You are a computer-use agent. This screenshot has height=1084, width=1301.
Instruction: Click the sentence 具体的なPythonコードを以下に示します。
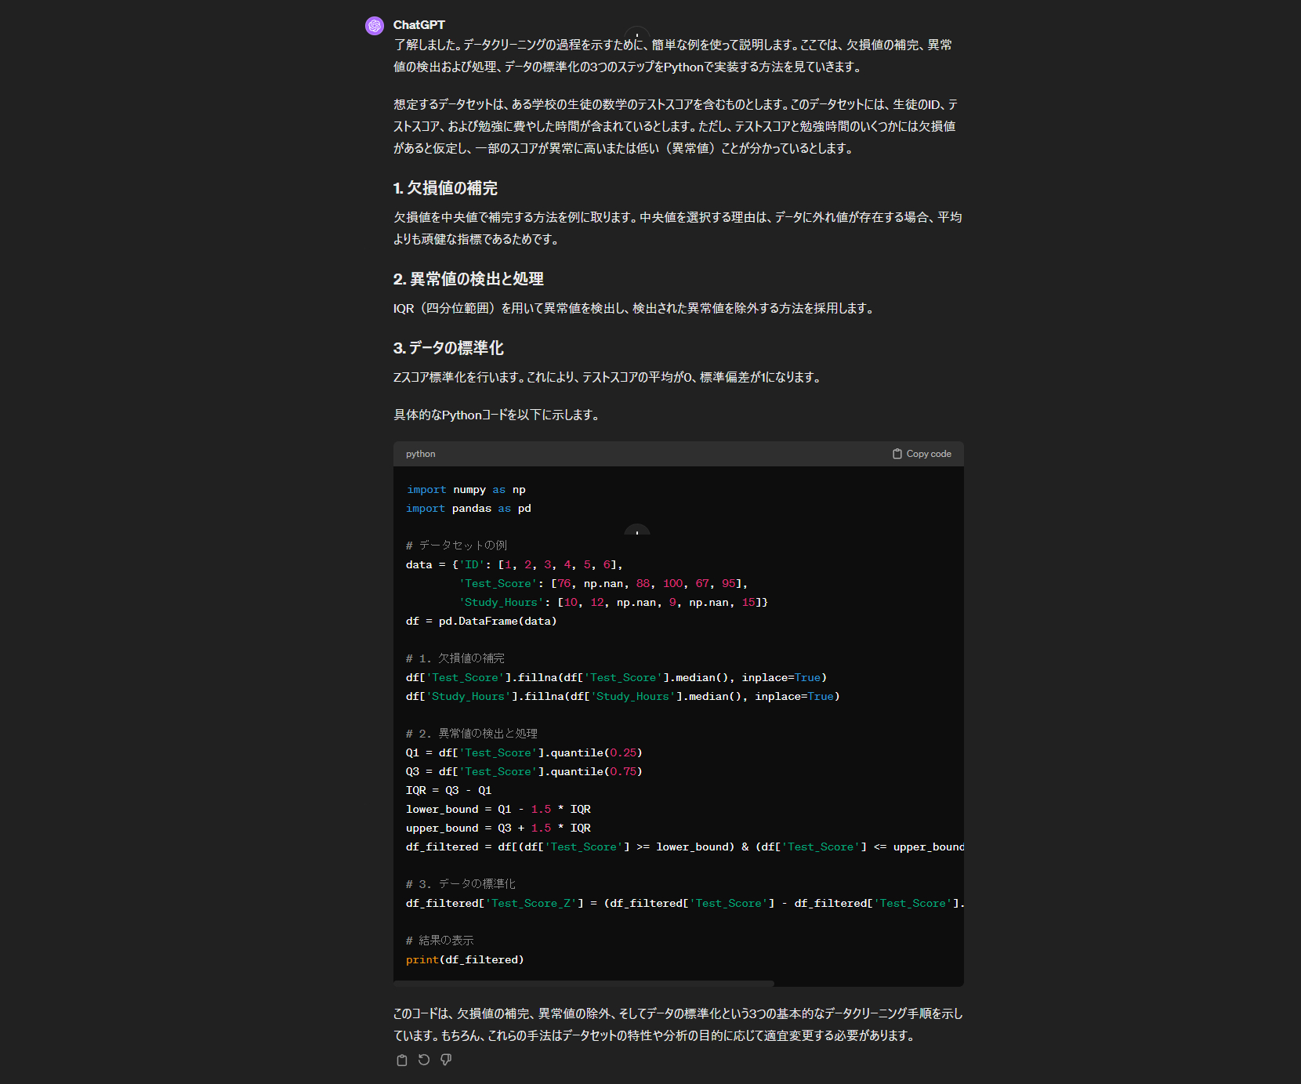[x=498, y=415]
